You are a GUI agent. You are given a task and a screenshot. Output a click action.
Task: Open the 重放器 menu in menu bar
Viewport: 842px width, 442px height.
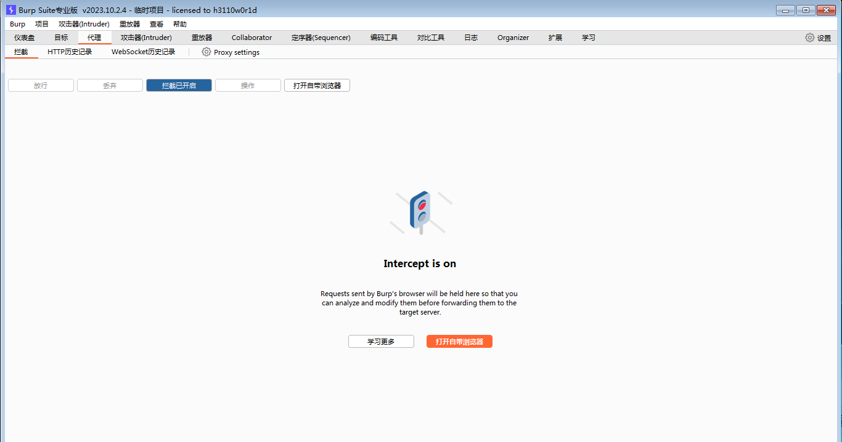[x=129, y=24]
